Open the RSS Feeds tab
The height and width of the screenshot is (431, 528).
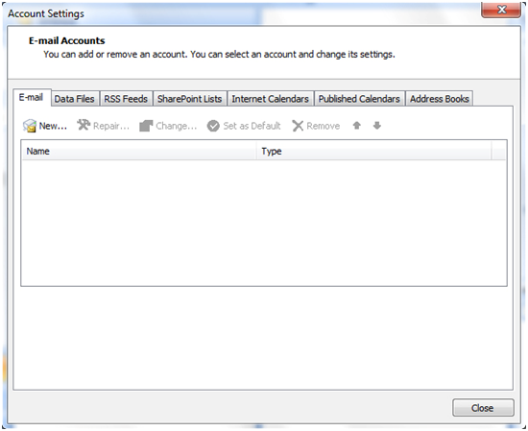click(x=126, y=99)
